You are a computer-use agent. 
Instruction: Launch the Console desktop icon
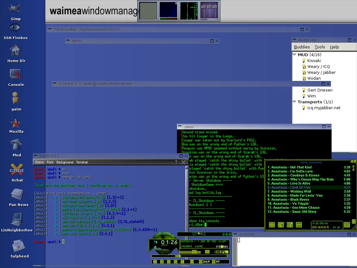point(15,74)
